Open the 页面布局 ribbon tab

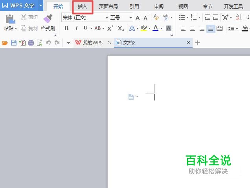(108, 6)
